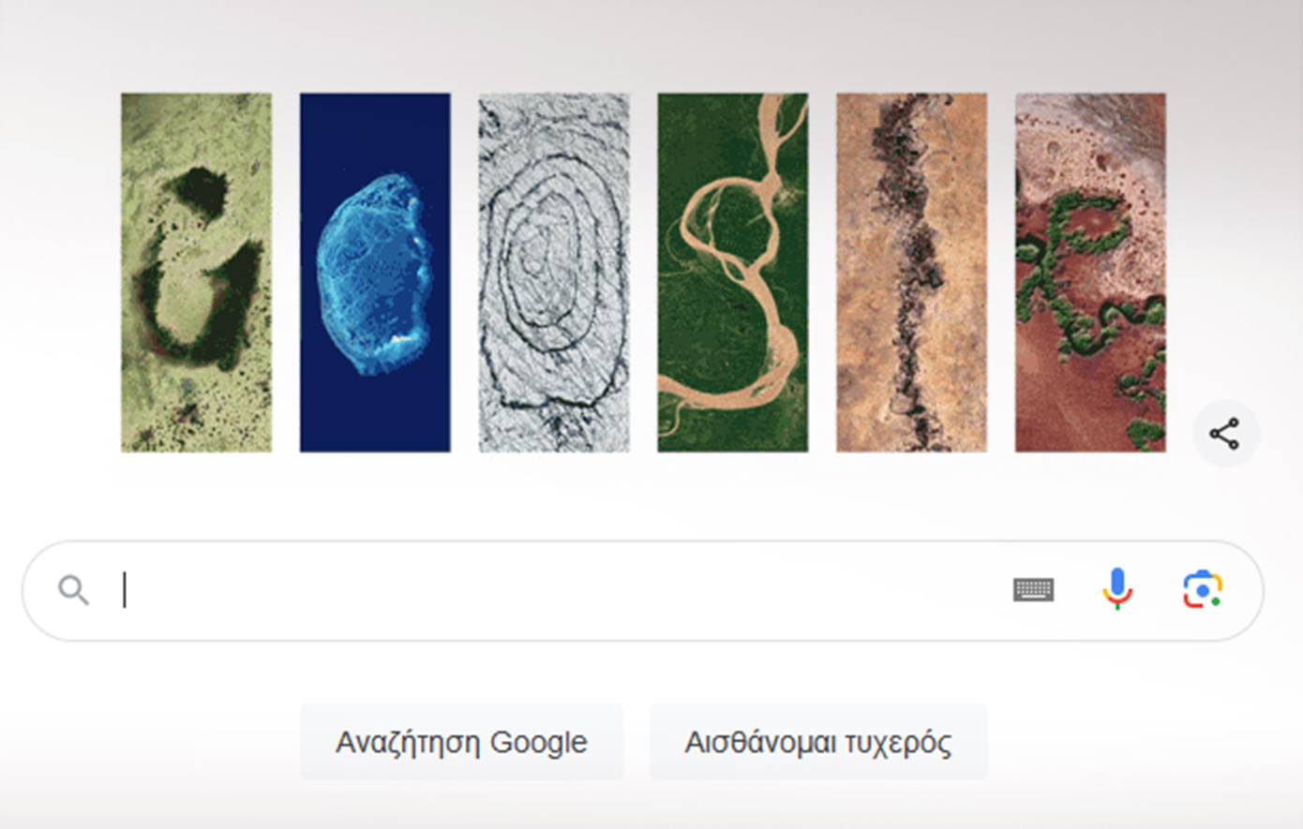Click the Αναζήτηση Google button
This screenshot has width=1303, height=829.
click(461, 742)
